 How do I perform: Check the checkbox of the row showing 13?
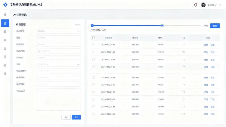tap(94, 92)
